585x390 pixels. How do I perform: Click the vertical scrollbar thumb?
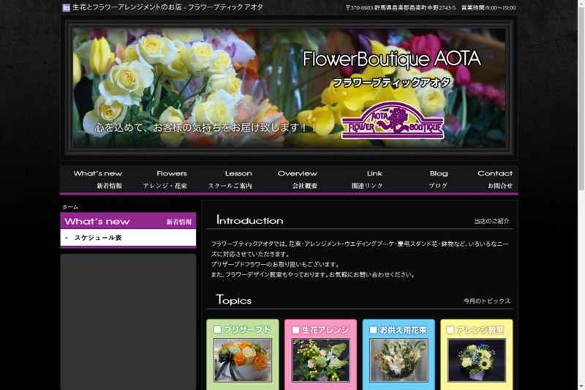[581, 99]
